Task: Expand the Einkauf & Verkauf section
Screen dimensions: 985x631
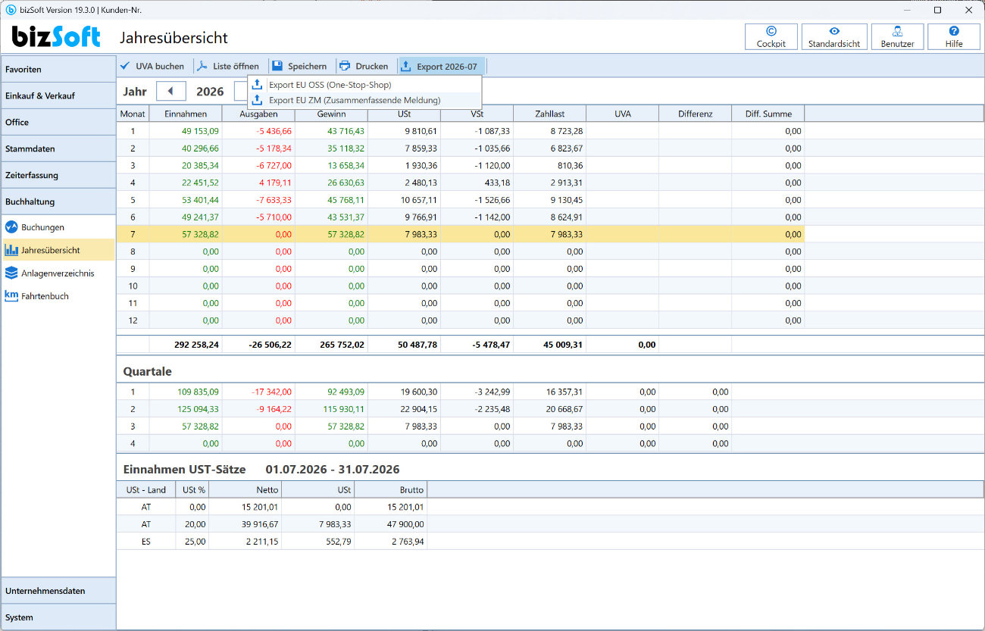Action: click(x=58, y=95)
